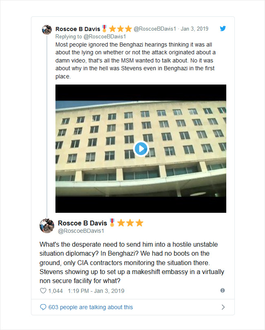Open the tweet info icon

[223, 290]
